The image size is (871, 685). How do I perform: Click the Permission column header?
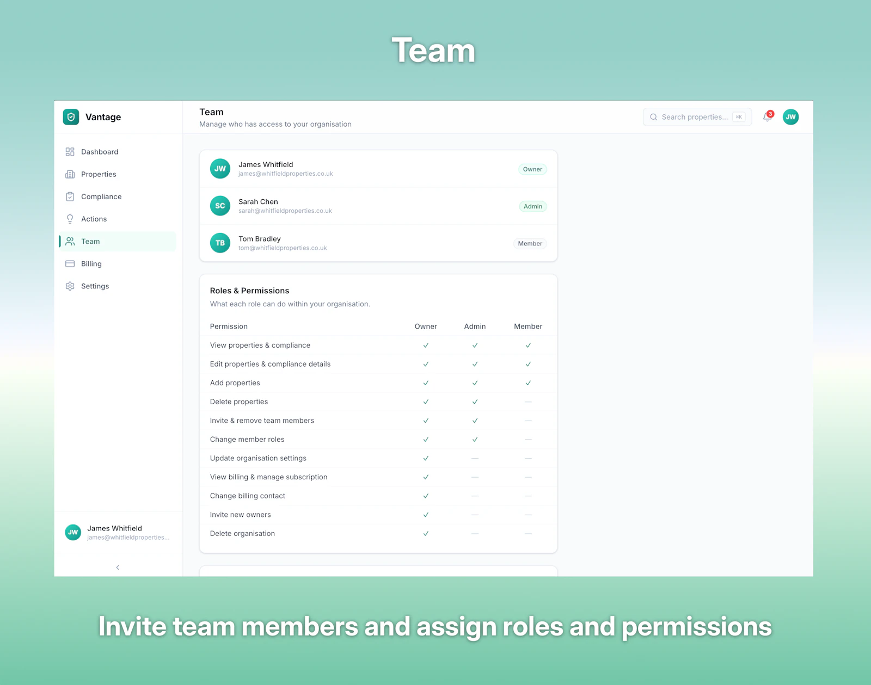click(229, 326)
